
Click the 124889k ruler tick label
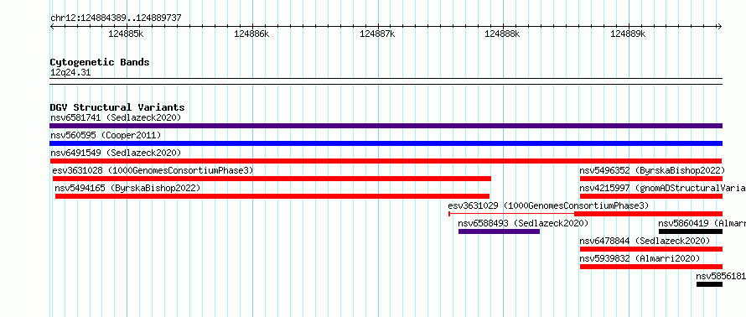pyautogui.click(x=628, y=34)
